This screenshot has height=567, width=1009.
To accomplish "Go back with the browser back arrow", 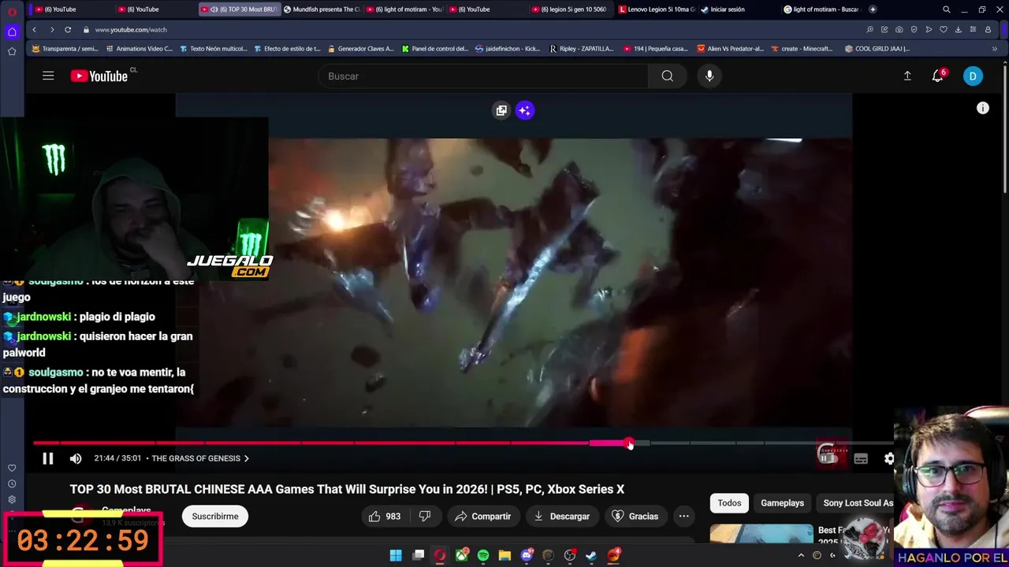I will point(34,29).
